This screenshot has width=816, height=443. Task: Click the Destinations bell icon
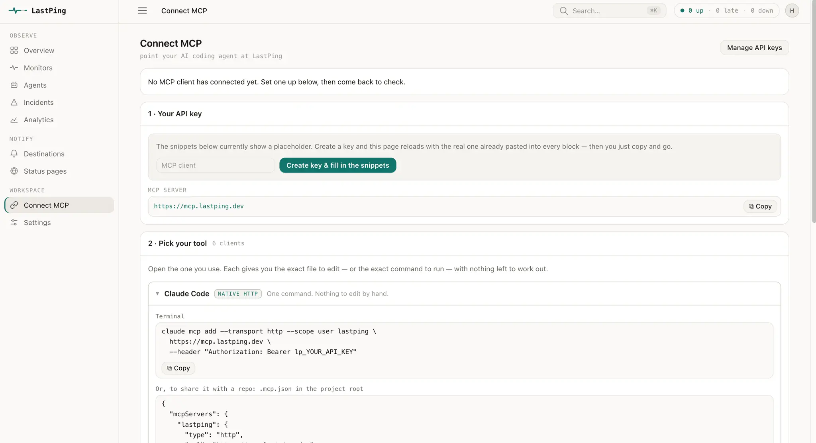click(x=14, y=154)
